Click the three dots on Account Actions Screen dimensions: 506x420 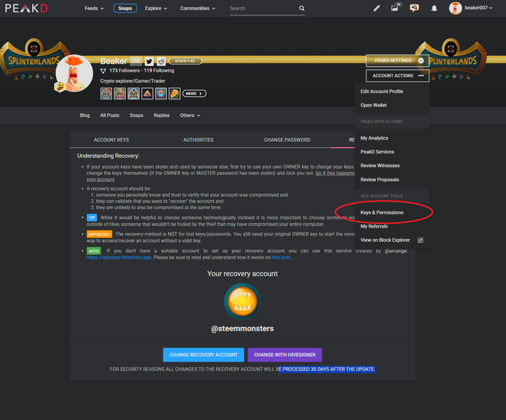[x=421, y=76]
